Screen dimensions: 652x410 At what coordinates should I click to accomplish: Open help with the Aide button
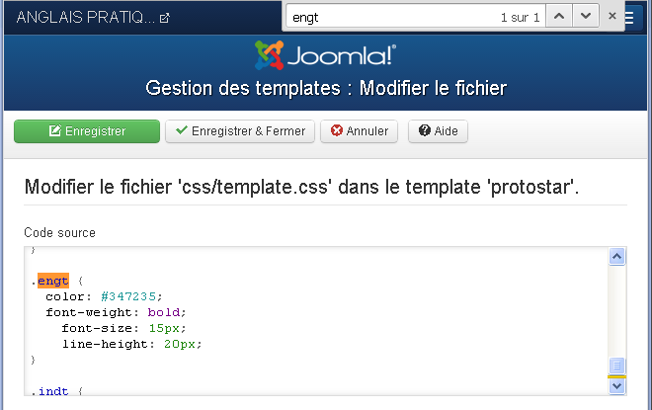click(x=438, y=131)
